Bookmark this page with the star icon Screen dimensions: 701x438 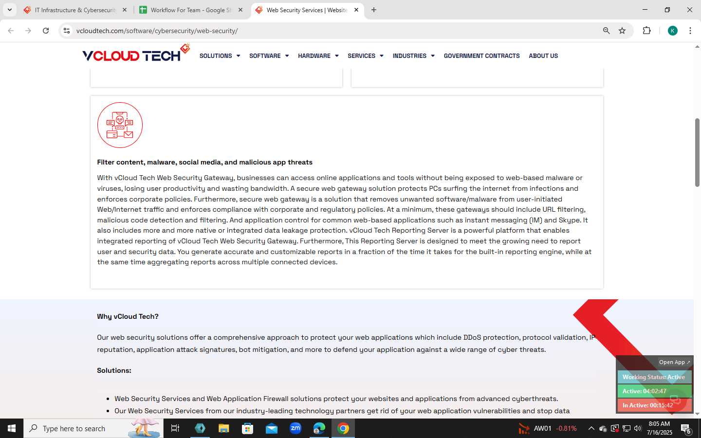pyautogui.click(x=622, y=31)
